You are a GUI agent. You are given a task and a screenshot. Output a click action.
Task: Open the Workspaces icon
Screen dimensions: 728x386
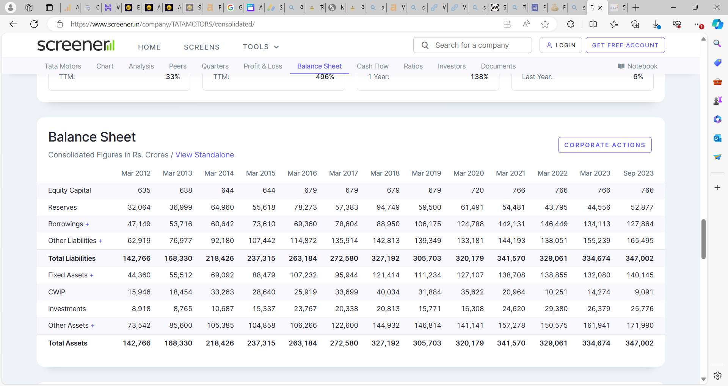(x=29, y=7)
